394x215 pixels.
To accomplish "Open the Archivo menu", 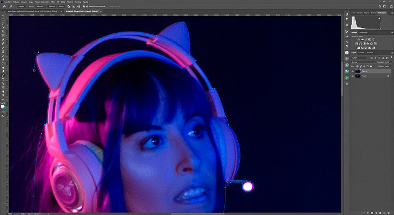I will [8, 2].
